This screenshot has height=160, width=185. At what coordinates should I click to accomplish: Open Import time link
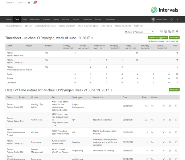pyautogui.click(x=138, y=26)
